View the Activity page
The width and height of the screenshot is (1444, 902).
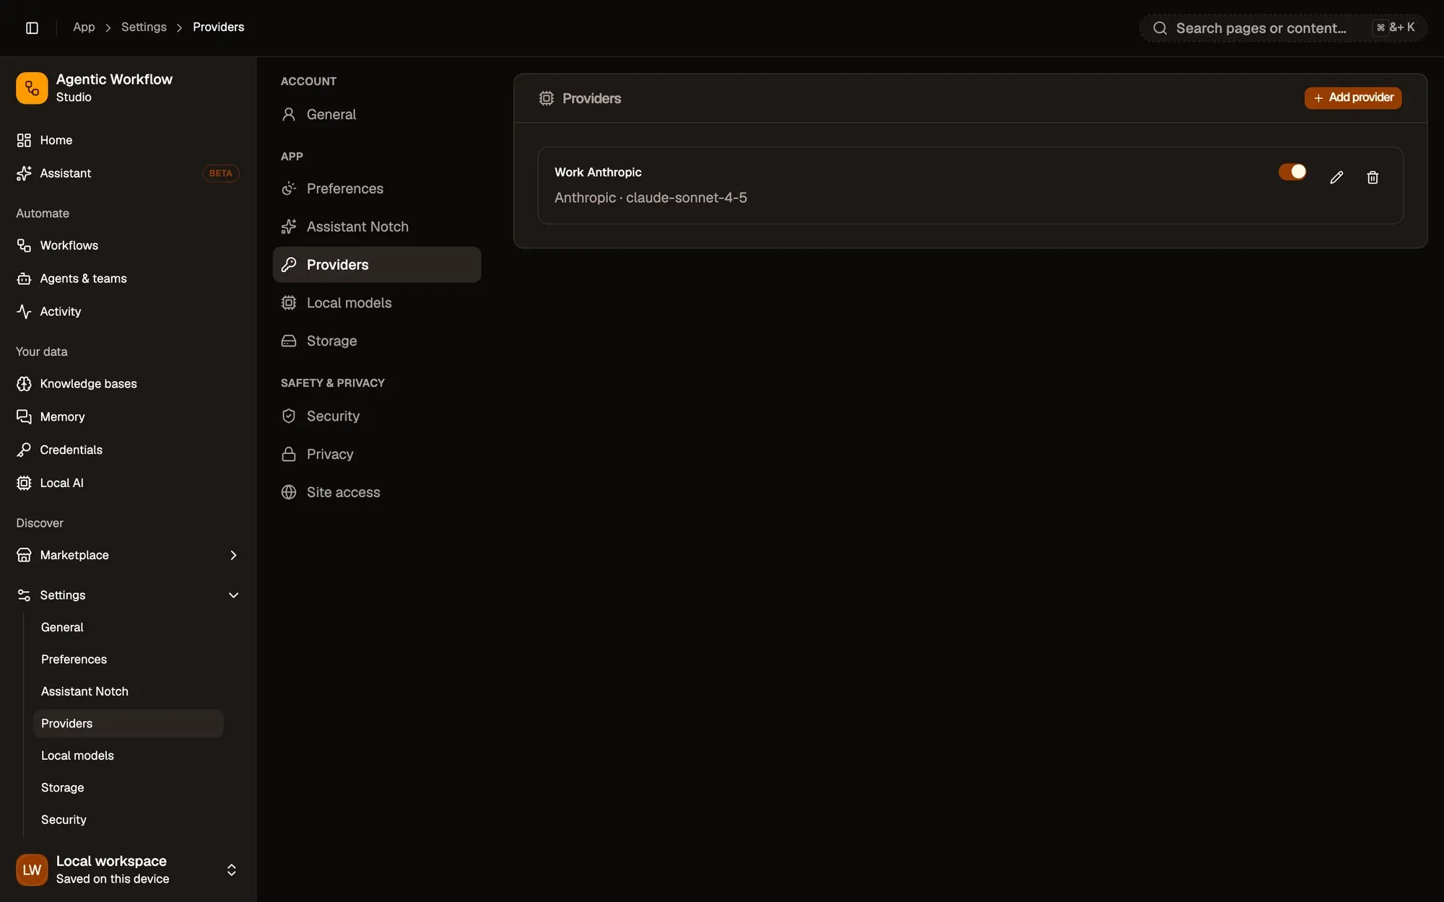(x=128, y=312)
